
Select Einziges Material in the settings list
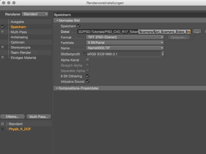tap(23, 57)
